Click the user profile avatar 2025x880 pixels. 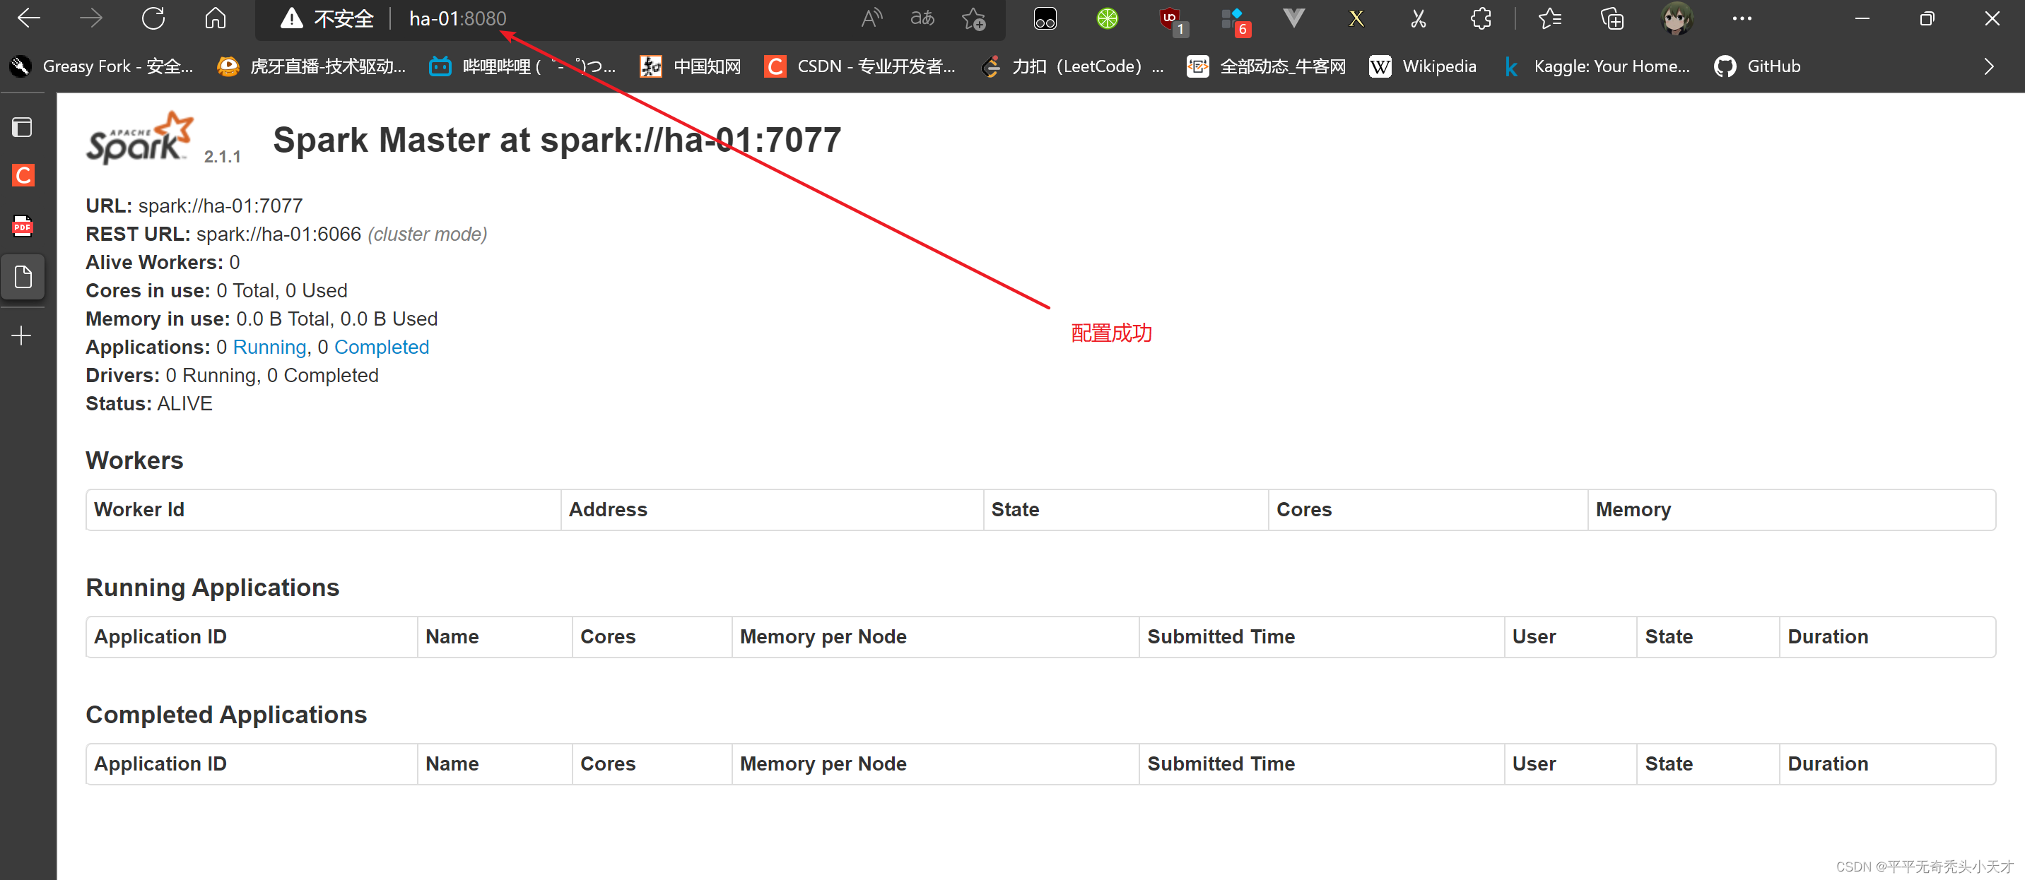pyautogui.click(x=1676, y=18)
